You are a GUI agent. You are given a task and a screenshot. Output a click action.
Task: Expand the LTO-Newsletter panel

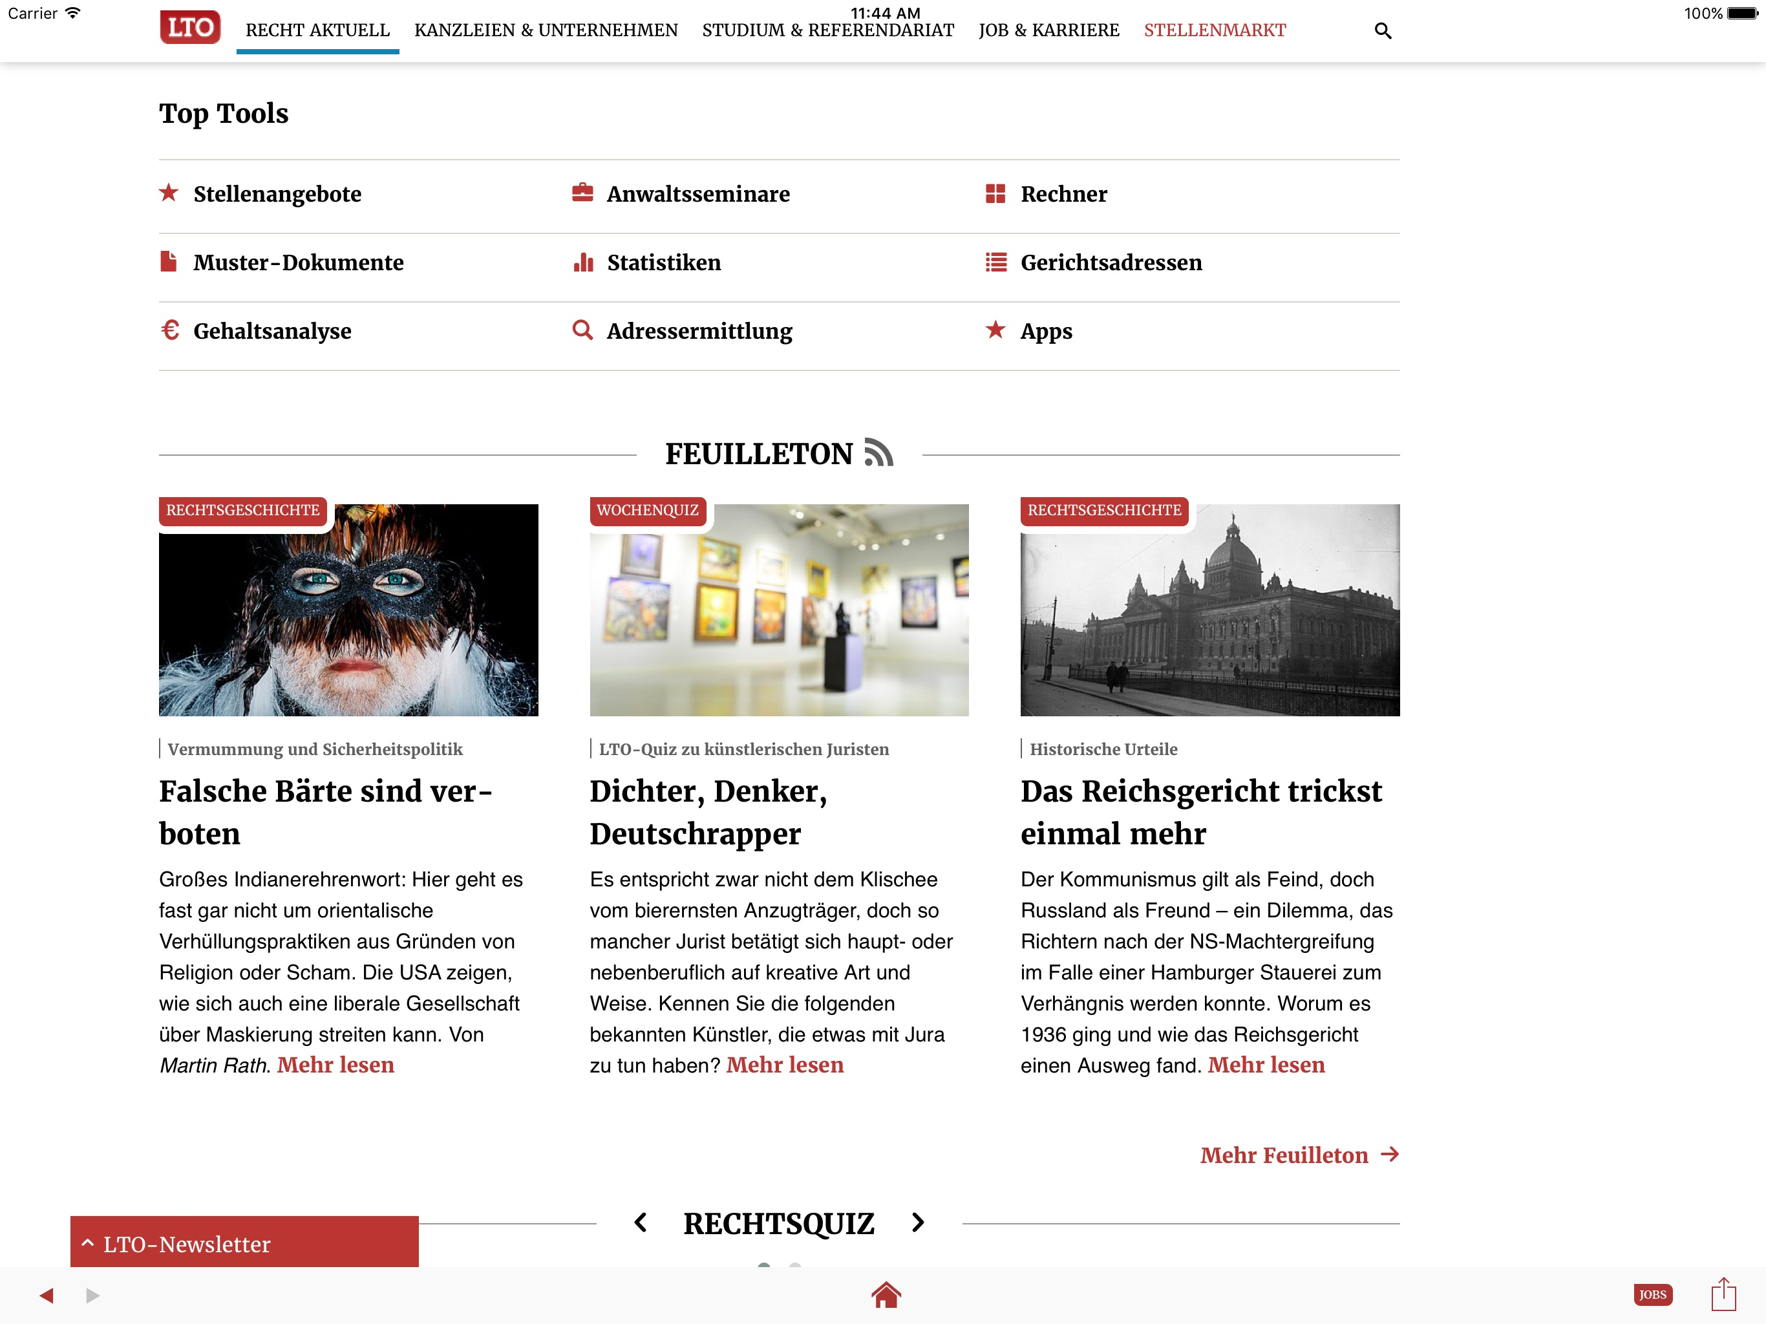coord(244,1243)
